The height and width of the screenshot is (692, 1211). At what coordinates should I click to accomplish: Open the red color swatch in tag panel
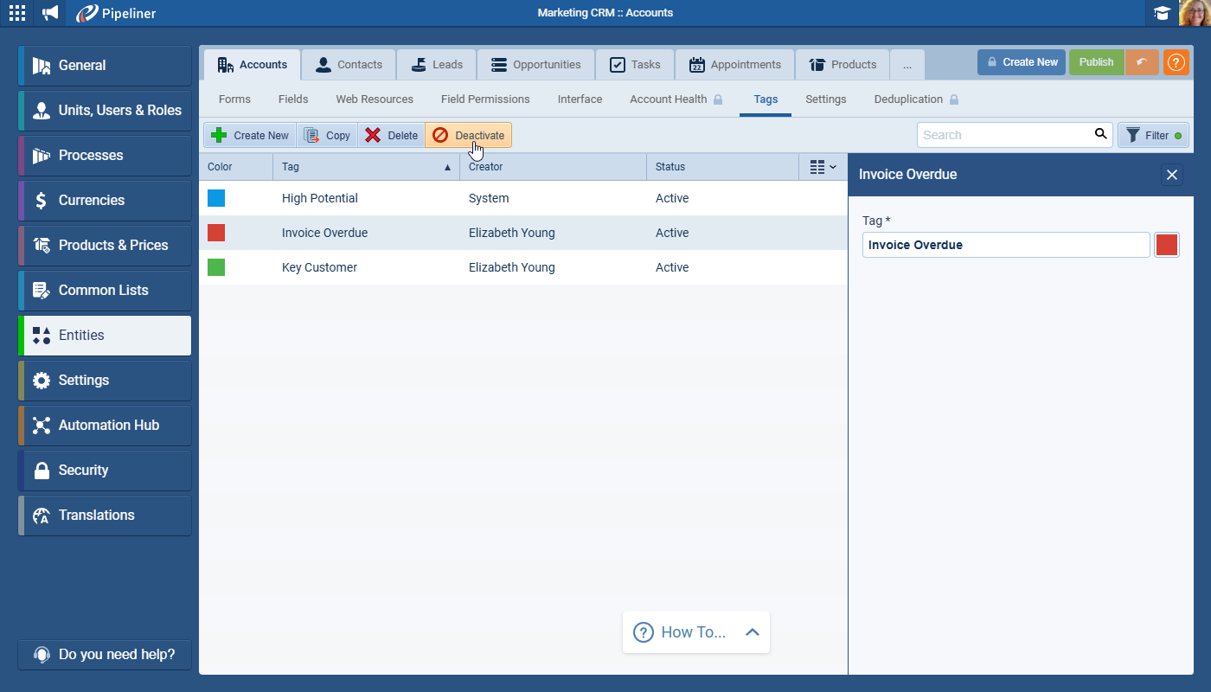1166,245
